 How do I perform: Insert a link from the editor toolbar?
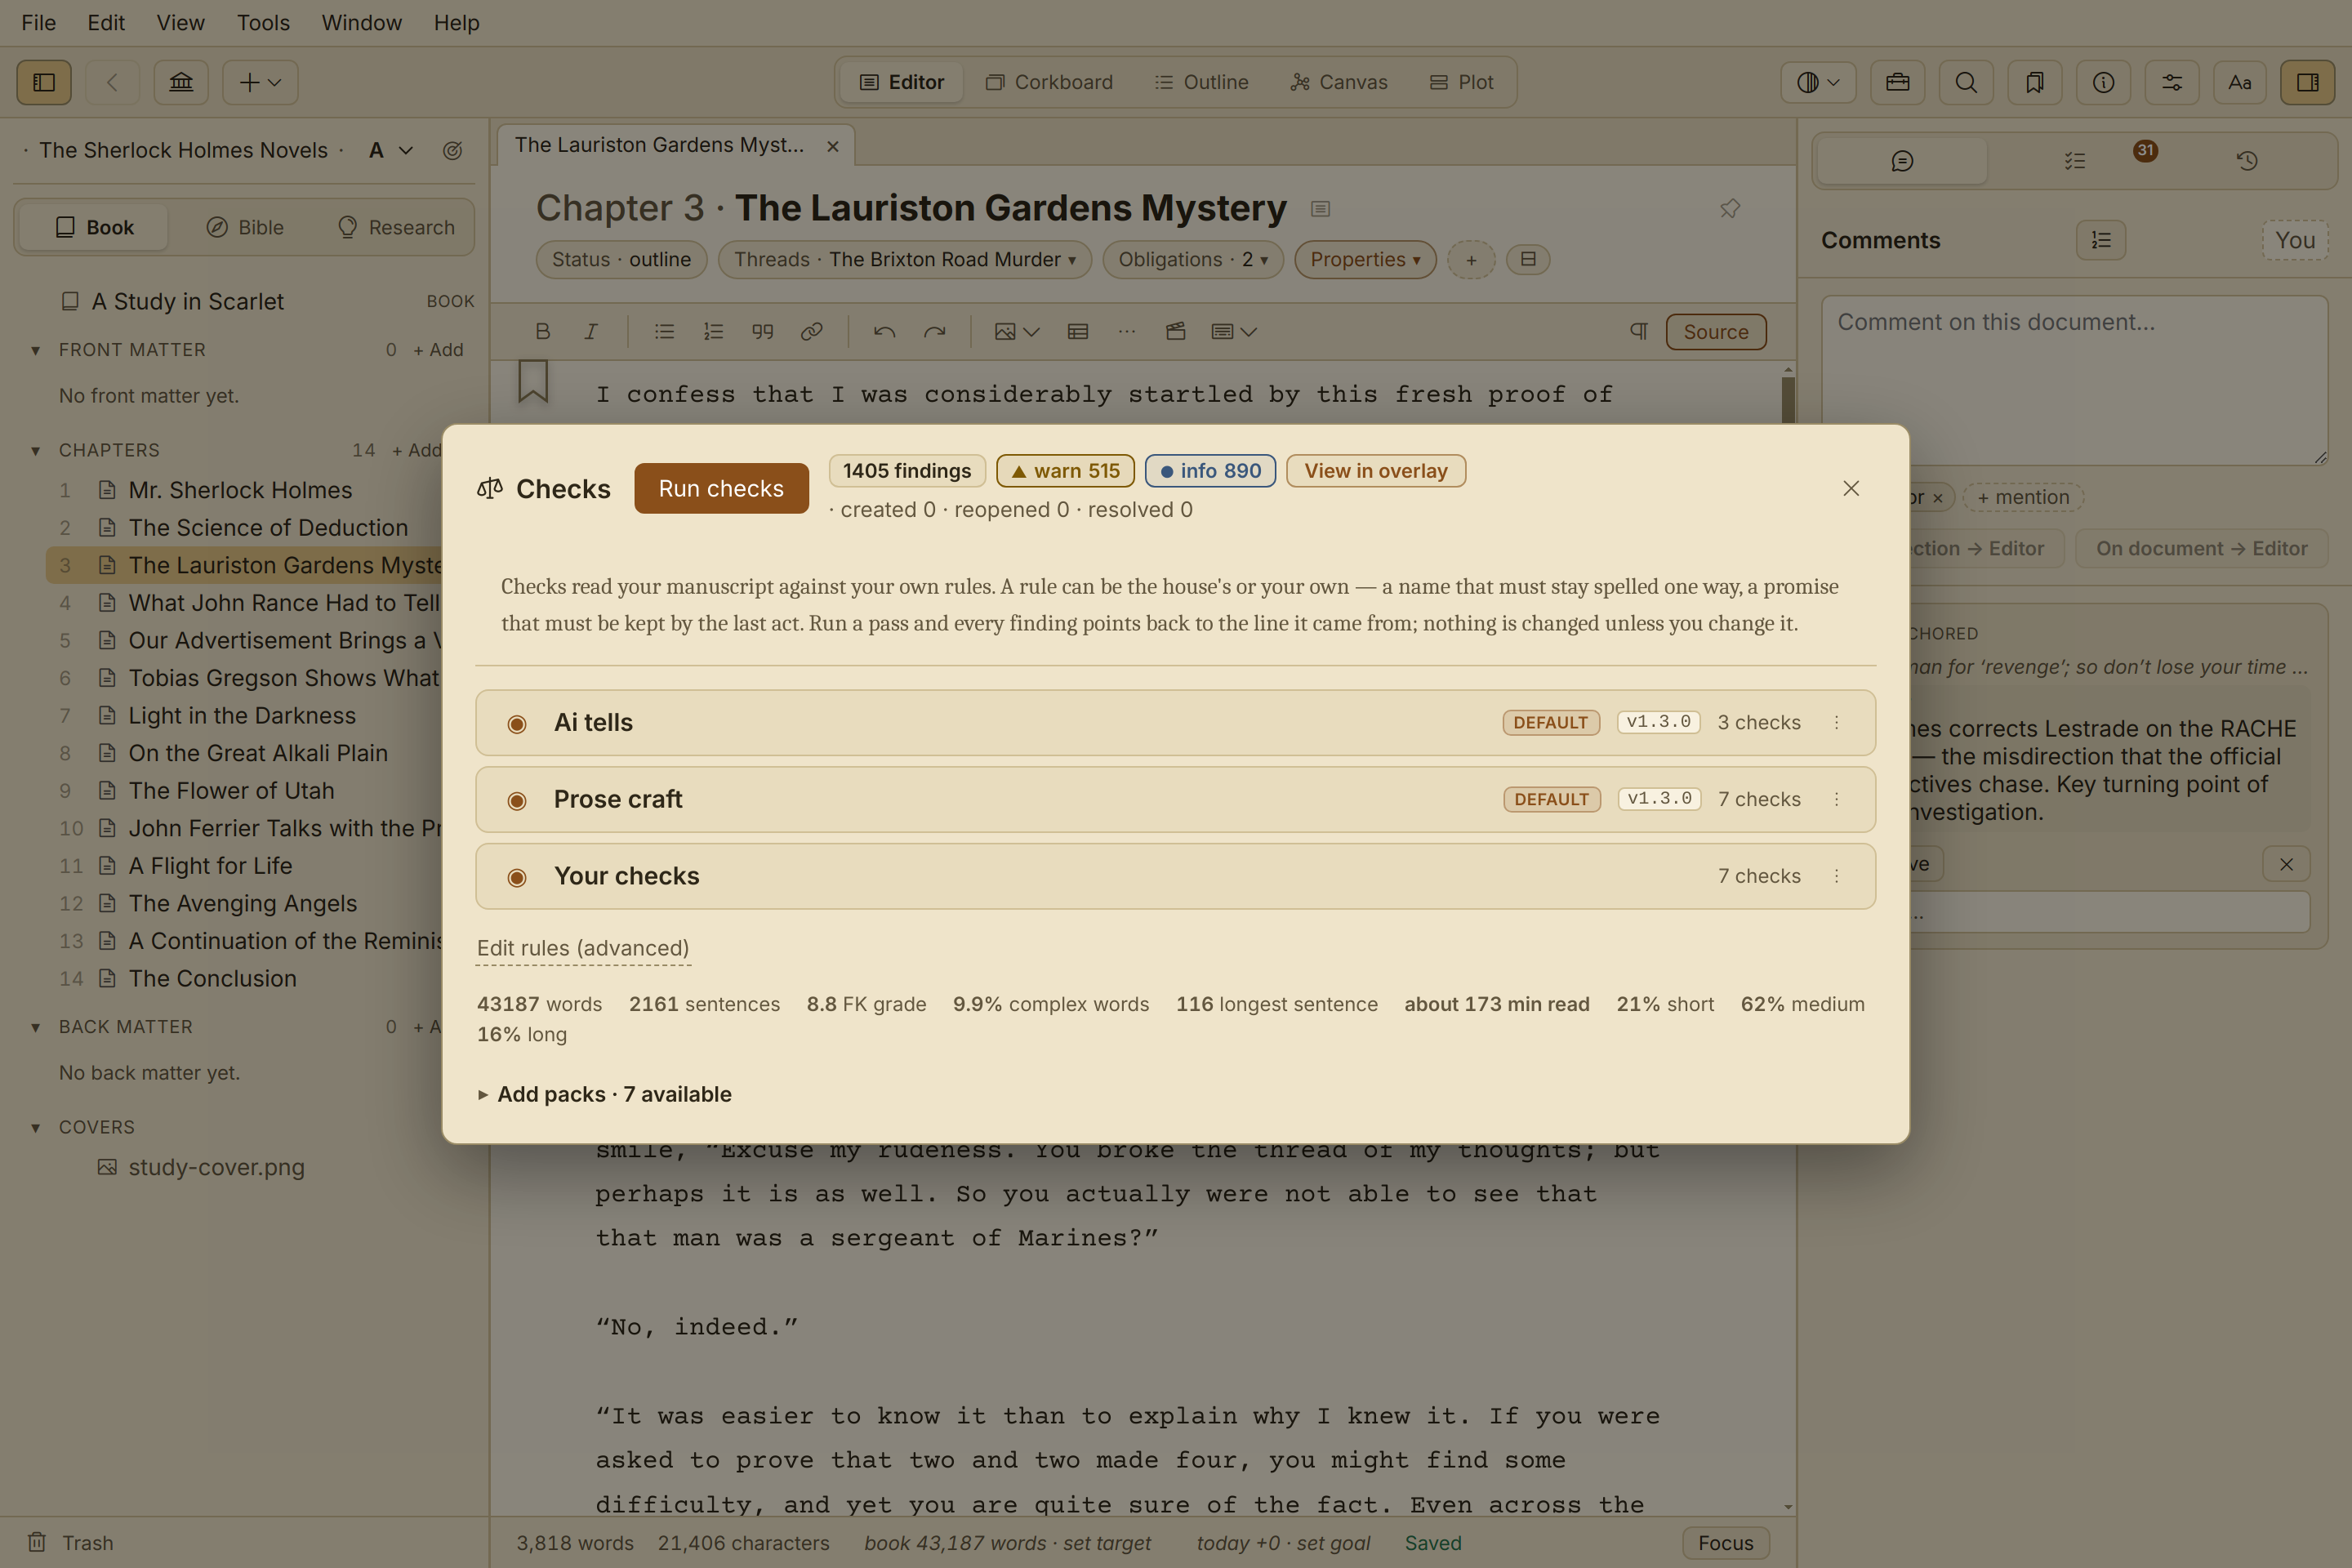(812, 332)
